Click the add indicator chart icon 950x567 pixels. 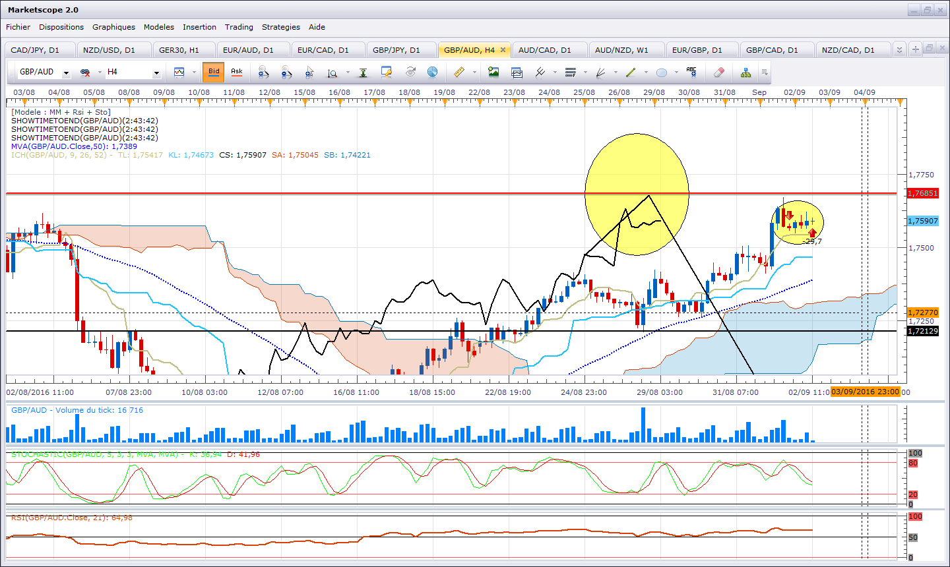point(179,72)
